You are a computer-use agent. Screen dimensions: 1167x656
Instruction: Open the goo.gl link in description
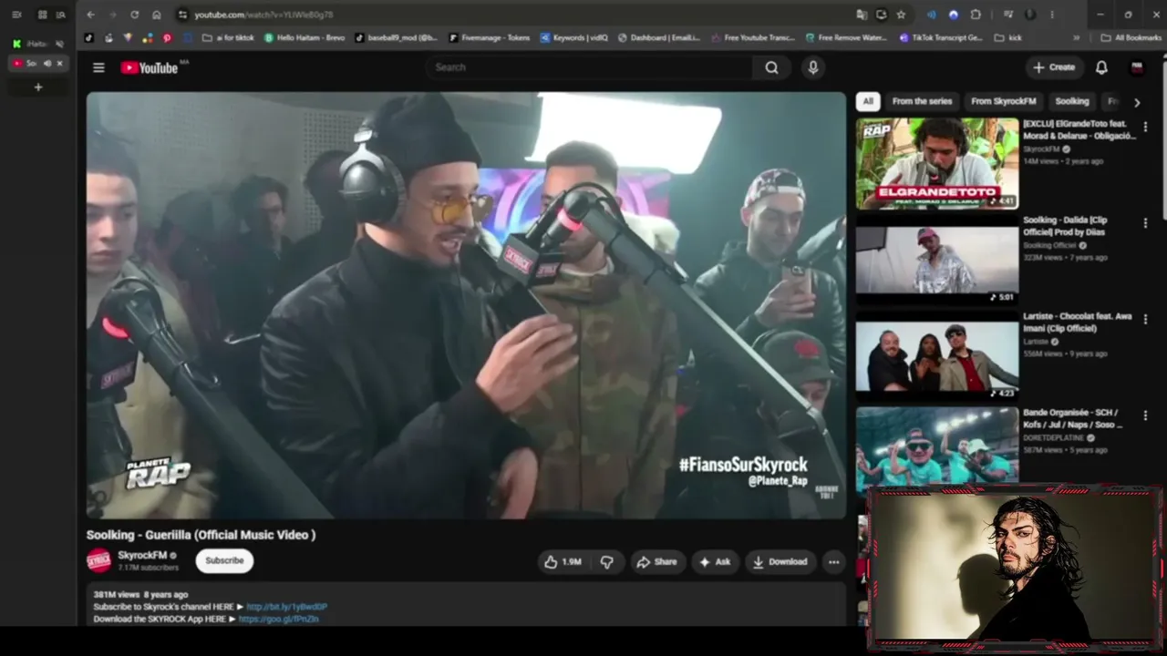pos(278,620)
